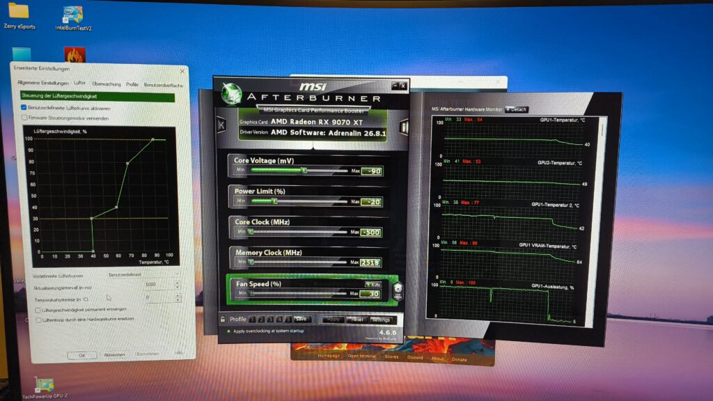
Task: Toggle Fan Speed Auto mode
Action: pyautogui.click(x=373, y=285)
